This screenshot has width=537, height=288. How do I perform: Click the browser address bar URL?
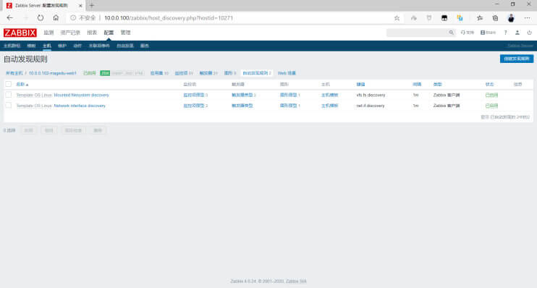click(x=169, y=18)
